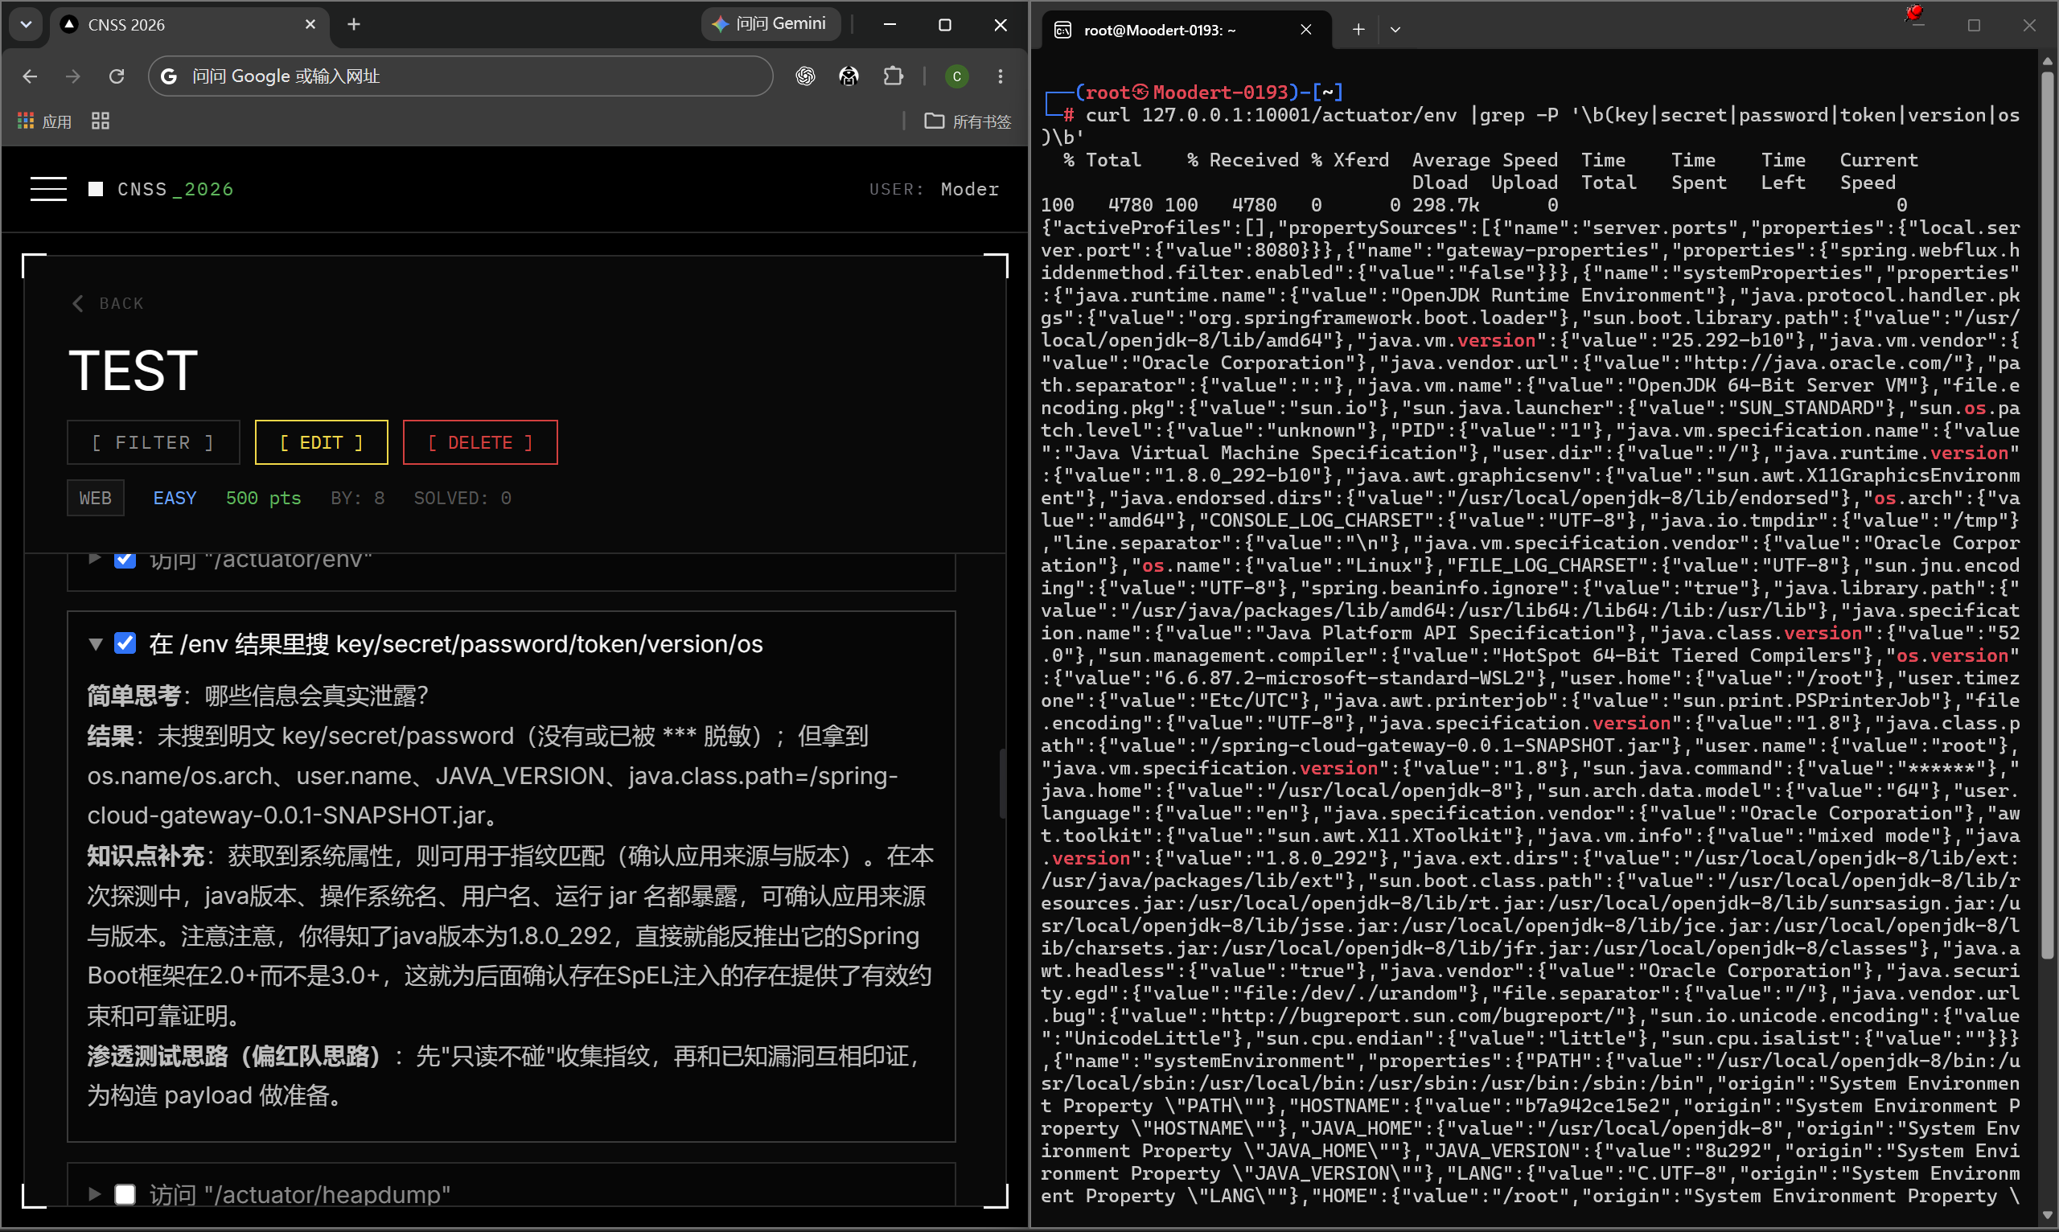The height and width of the screenshot is (1232, 2059).
Task: Click the WEB category tag
Action: 96,498
